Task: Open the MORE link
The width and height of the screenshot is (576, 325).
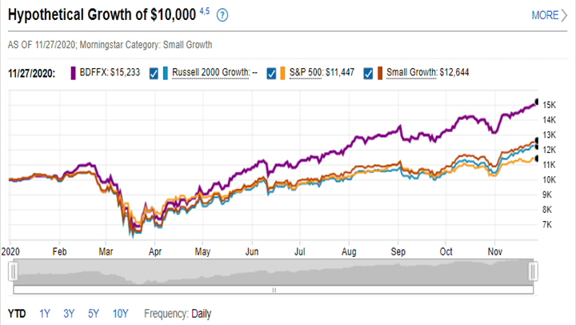Action: [x=544, y=15]
